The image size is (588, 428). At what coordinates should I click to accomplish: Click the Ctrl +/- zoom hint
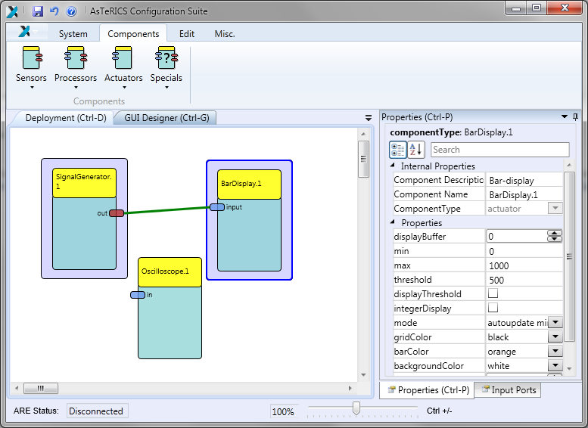coord(439,411)
